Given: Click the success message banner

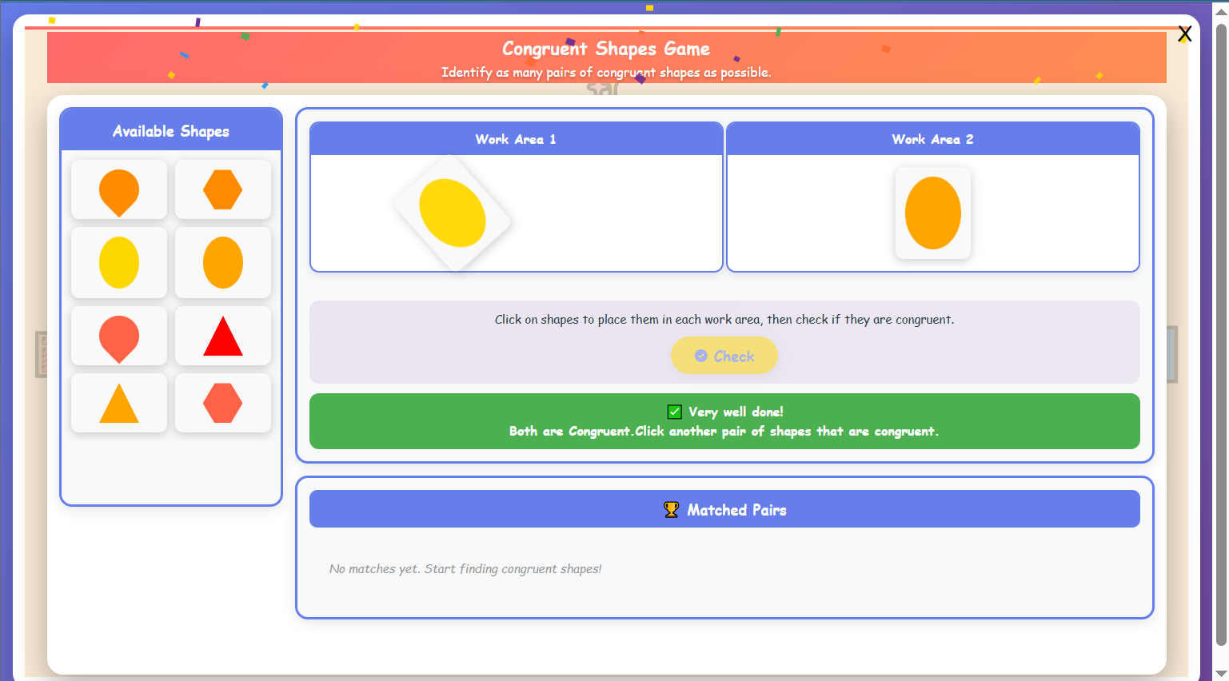Looking at the screenshot, I should click(x=724, y=421).
